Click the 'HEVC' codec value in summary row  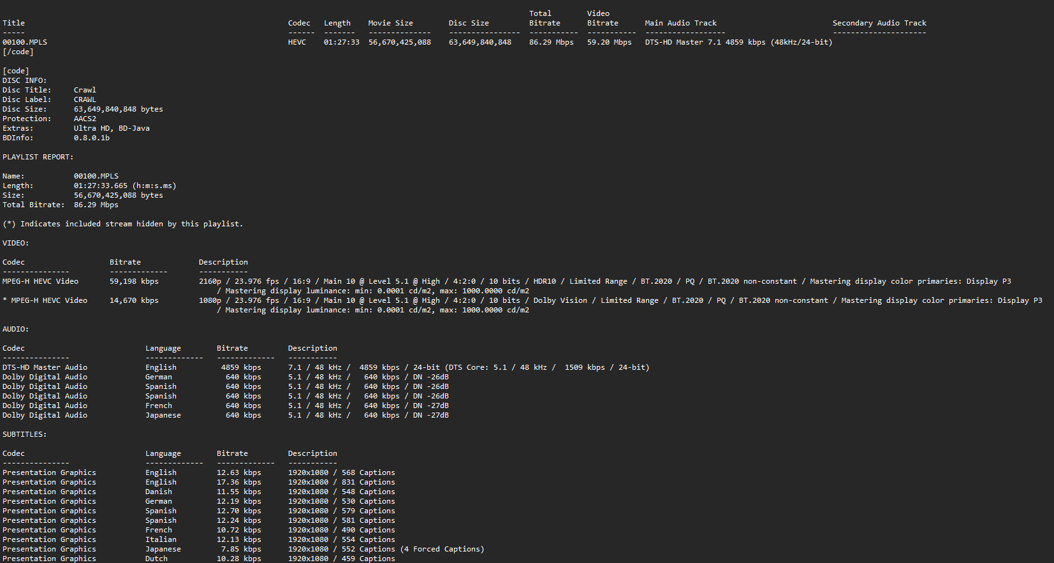297,42
